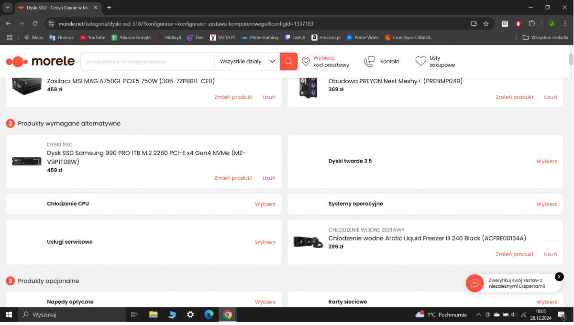Reload the page
This screenshot has height=325, width=574.
pos(35,23)
